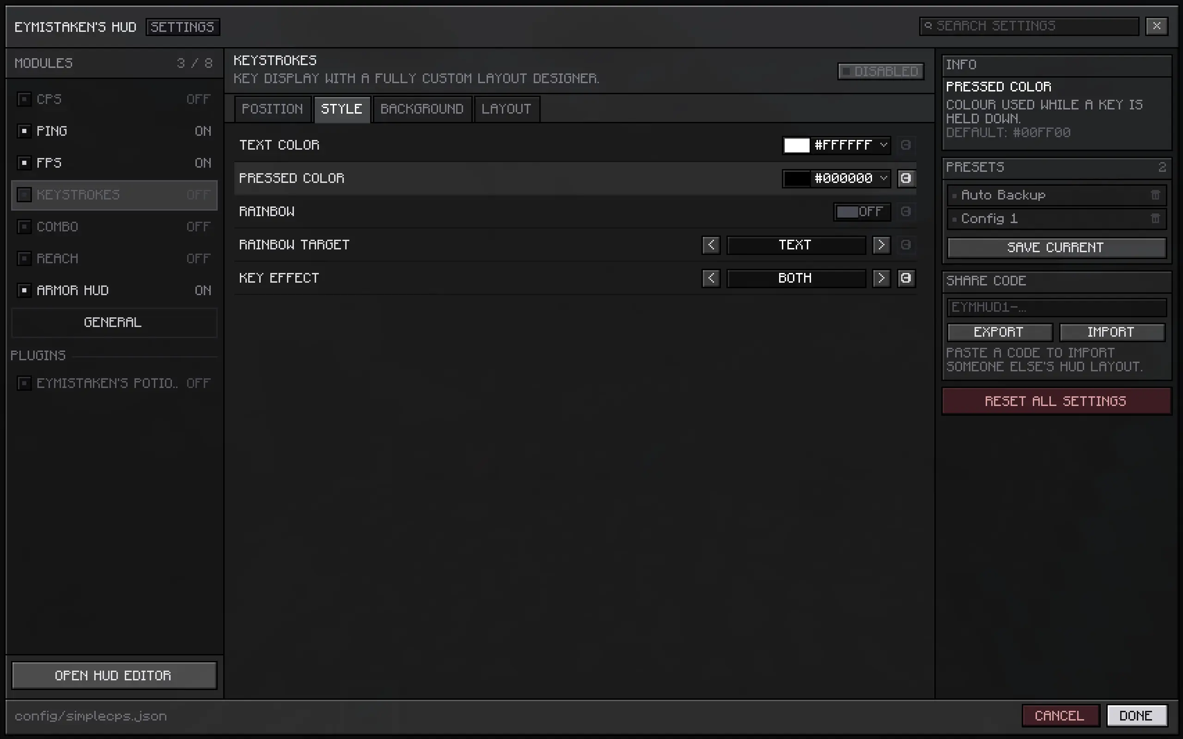Click the Settings header label

click(x=183, y=27)
